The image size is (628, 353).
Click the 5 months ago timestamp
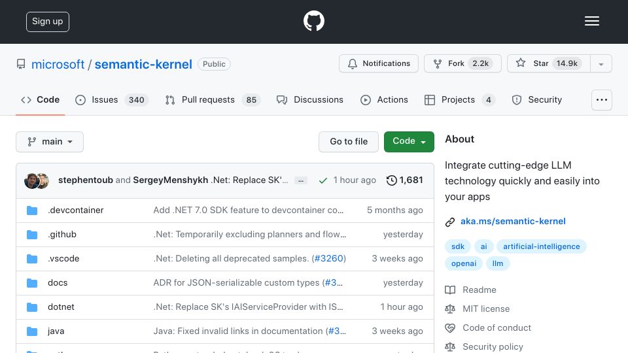click(395, 210)
